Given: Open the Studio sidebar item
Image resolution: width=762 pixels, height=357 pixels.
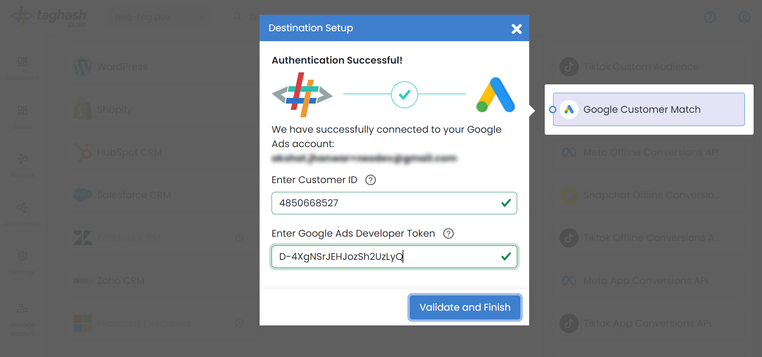Looking at the screenshot, I should [22, 117].
